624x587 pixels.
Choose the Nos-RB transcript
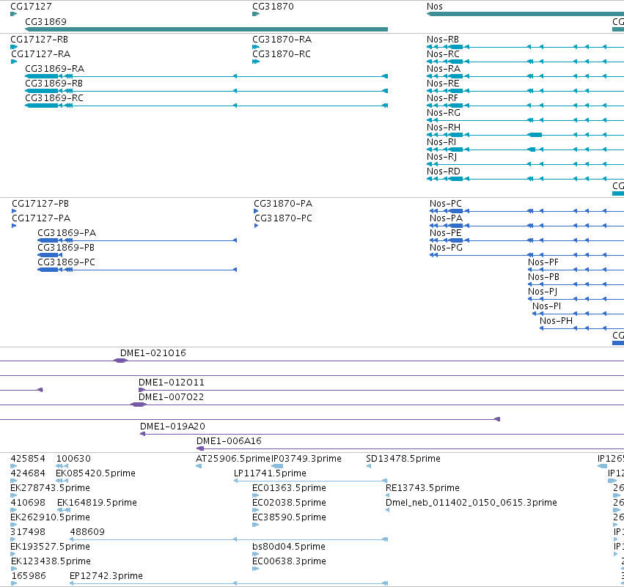tap(443, 40)
